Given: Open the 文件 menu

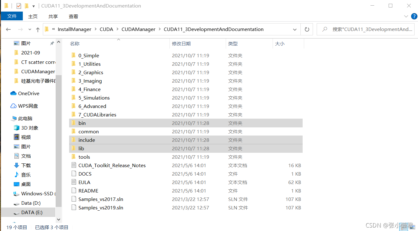Looking at the screenshot, I should pyautogui.click(x=12, y=16).
